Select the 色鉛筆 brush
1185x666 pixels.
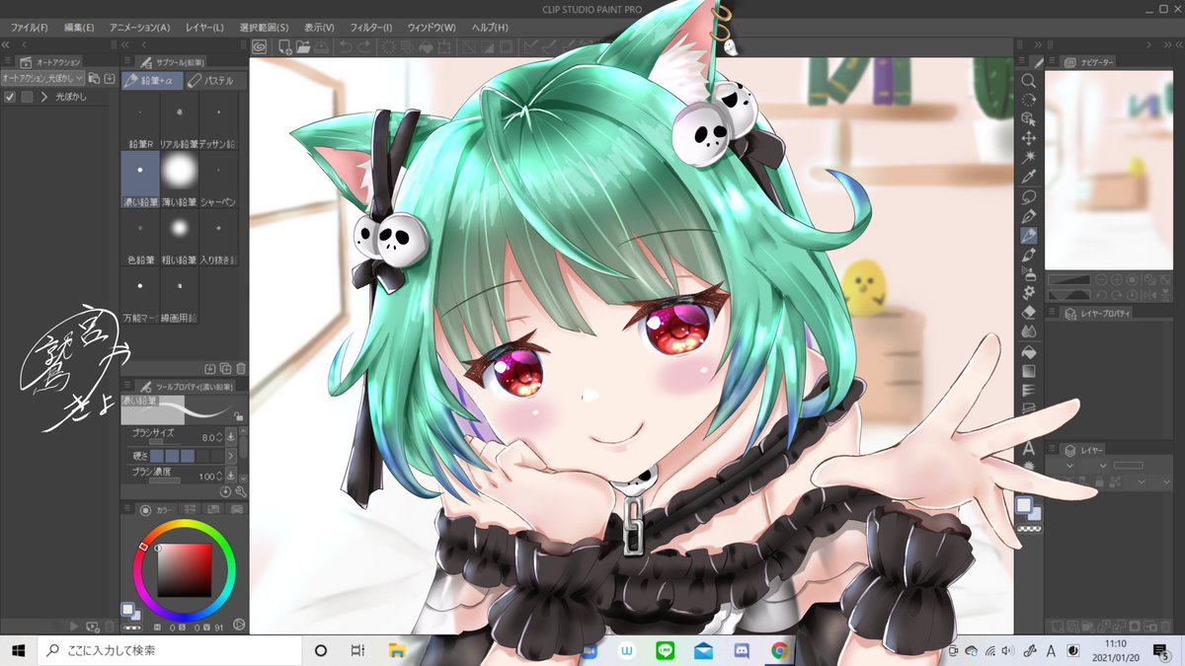click(x=141, y=238)
